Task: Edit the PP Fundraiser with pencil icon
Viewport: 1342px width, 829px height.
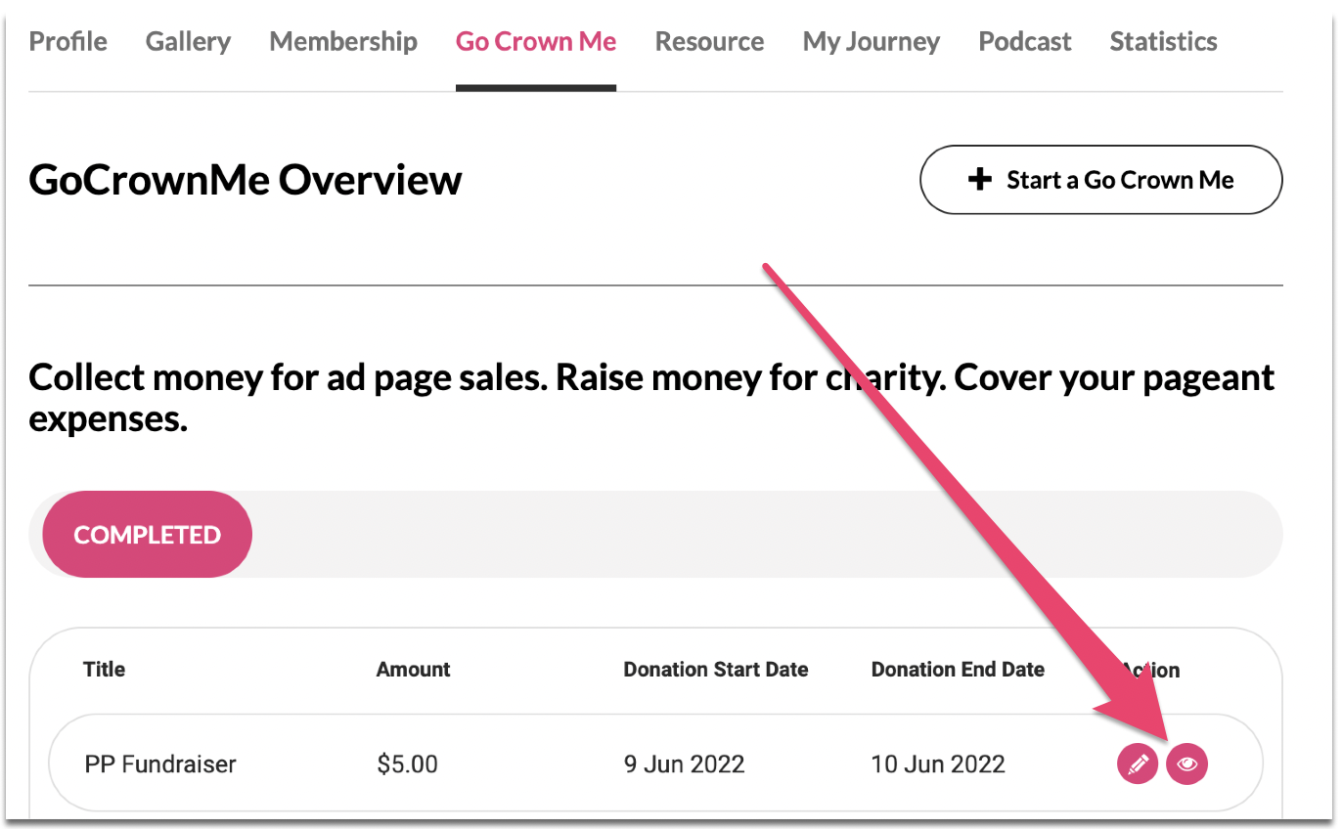Action: (x=1138, y=764)
